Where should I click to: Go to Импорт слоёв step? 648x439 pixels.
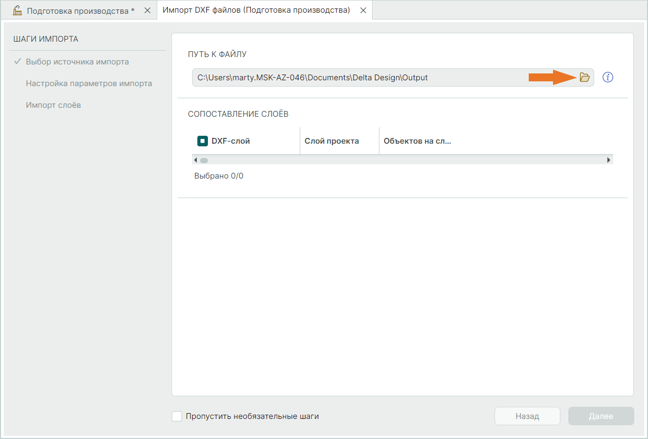[x=53, y=105]
